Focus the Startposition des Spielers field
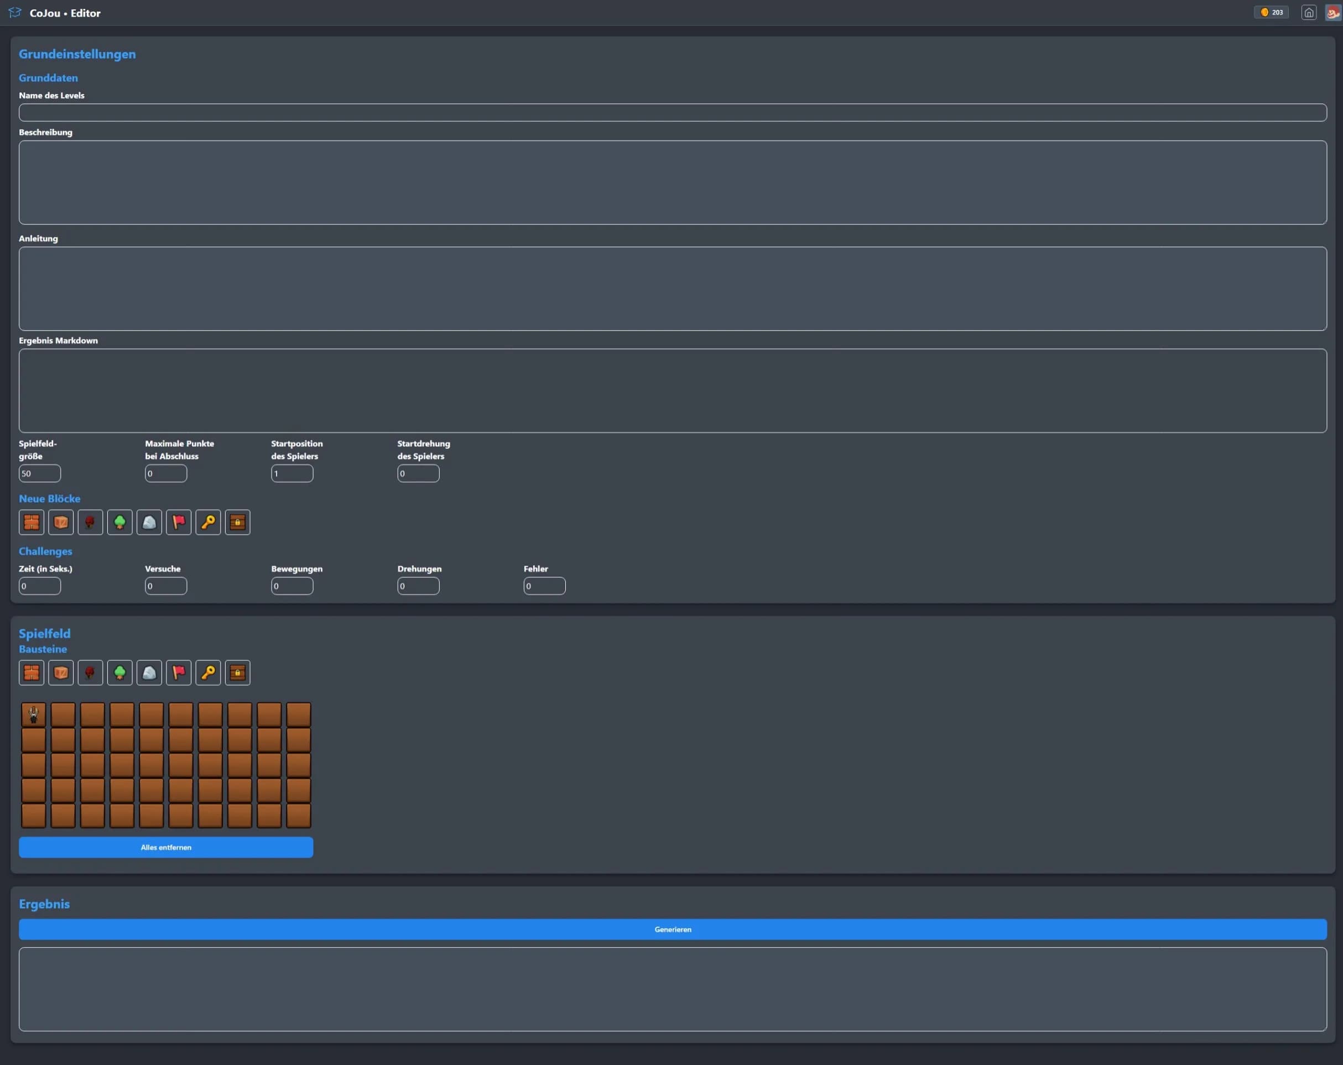Viewport: 1343px width, 1065px height. 292,473
